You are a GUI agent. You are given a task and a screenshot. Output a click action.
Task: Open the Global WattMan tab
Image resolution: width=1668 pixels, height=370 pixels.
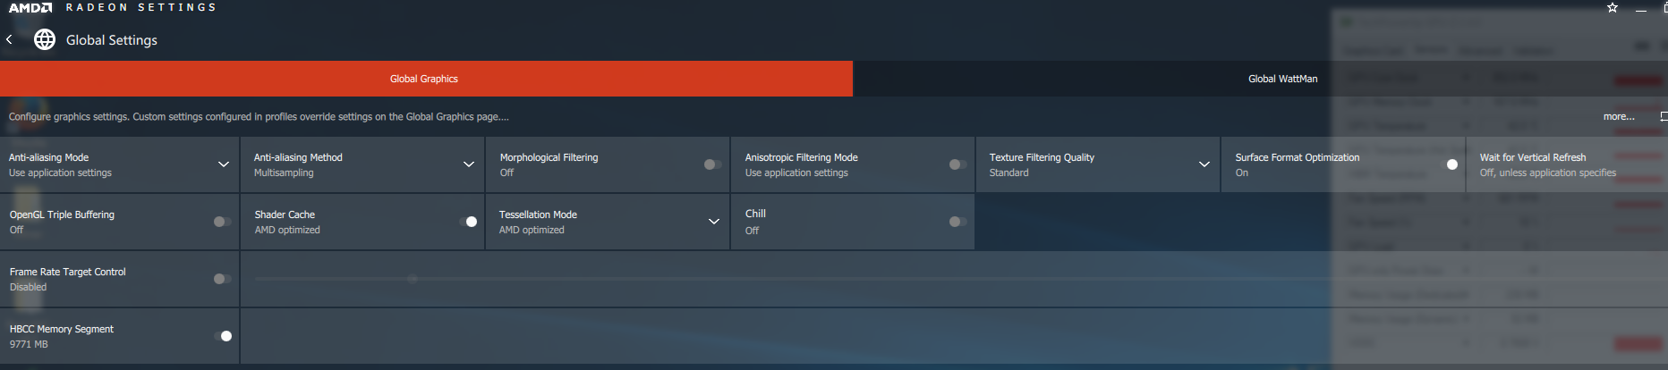[x=1282, y=79]
